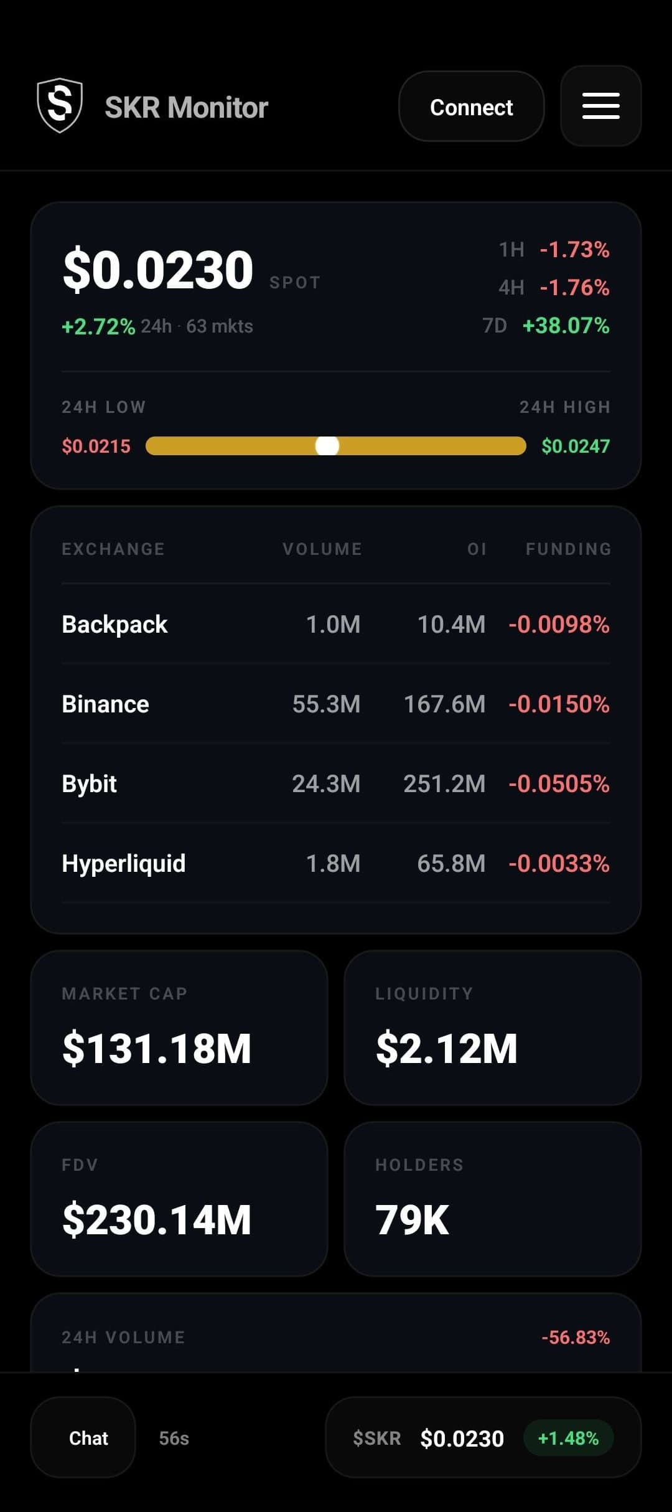672x1512 pixels.
Task: Select the 1H -1.73% change
Action: tap(554, 250)
